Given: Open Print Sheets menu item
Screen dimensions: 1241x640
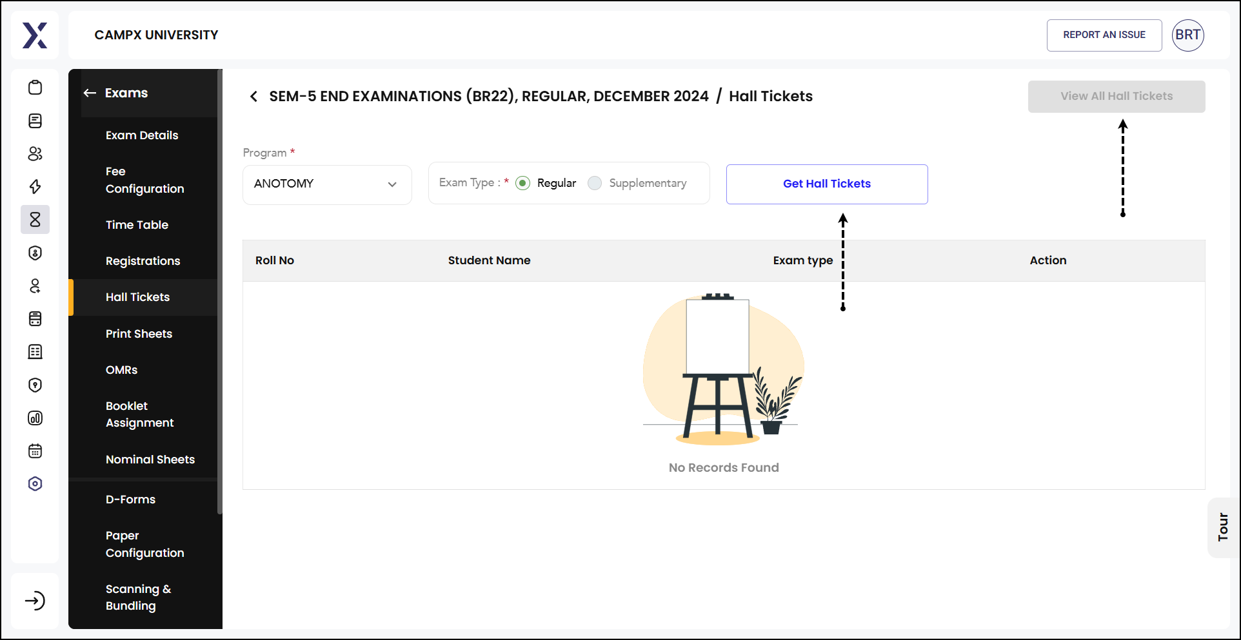Looking at the screenshot, I should [139, 334].
